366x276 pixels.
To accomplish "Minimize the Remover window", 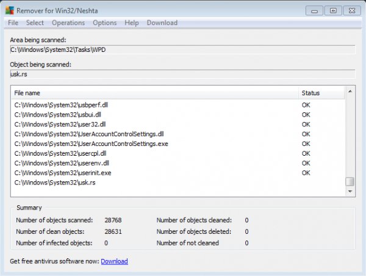I will point(314,11).
